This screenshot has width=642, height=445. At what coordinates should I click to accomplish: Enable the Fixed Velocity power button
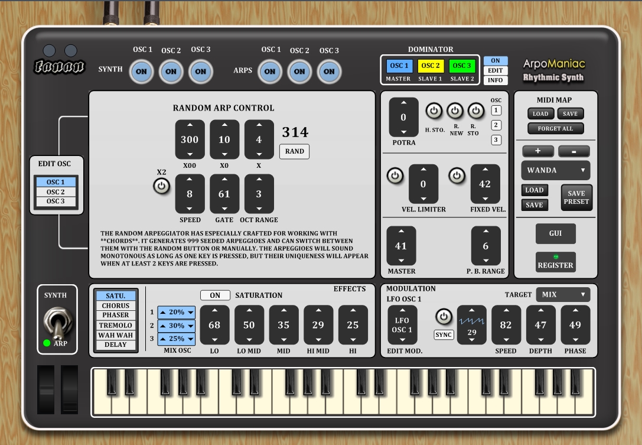click(457, 176)
